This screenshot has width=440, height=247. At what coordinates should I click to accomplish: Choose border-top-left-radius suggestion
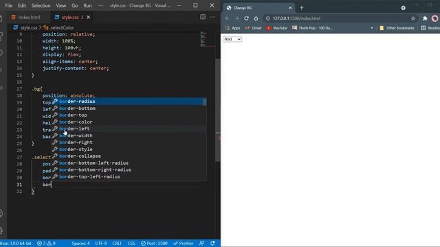tap(129, 177)
